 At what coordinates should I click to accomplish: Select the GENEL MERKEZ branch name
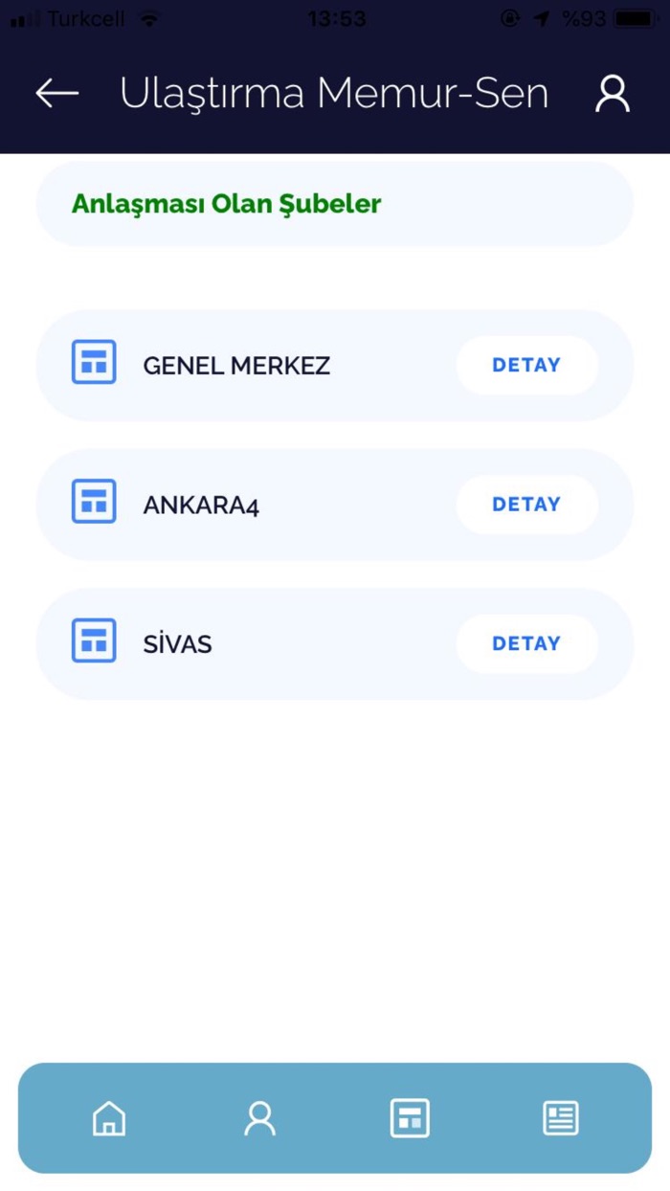click(236, 366)
